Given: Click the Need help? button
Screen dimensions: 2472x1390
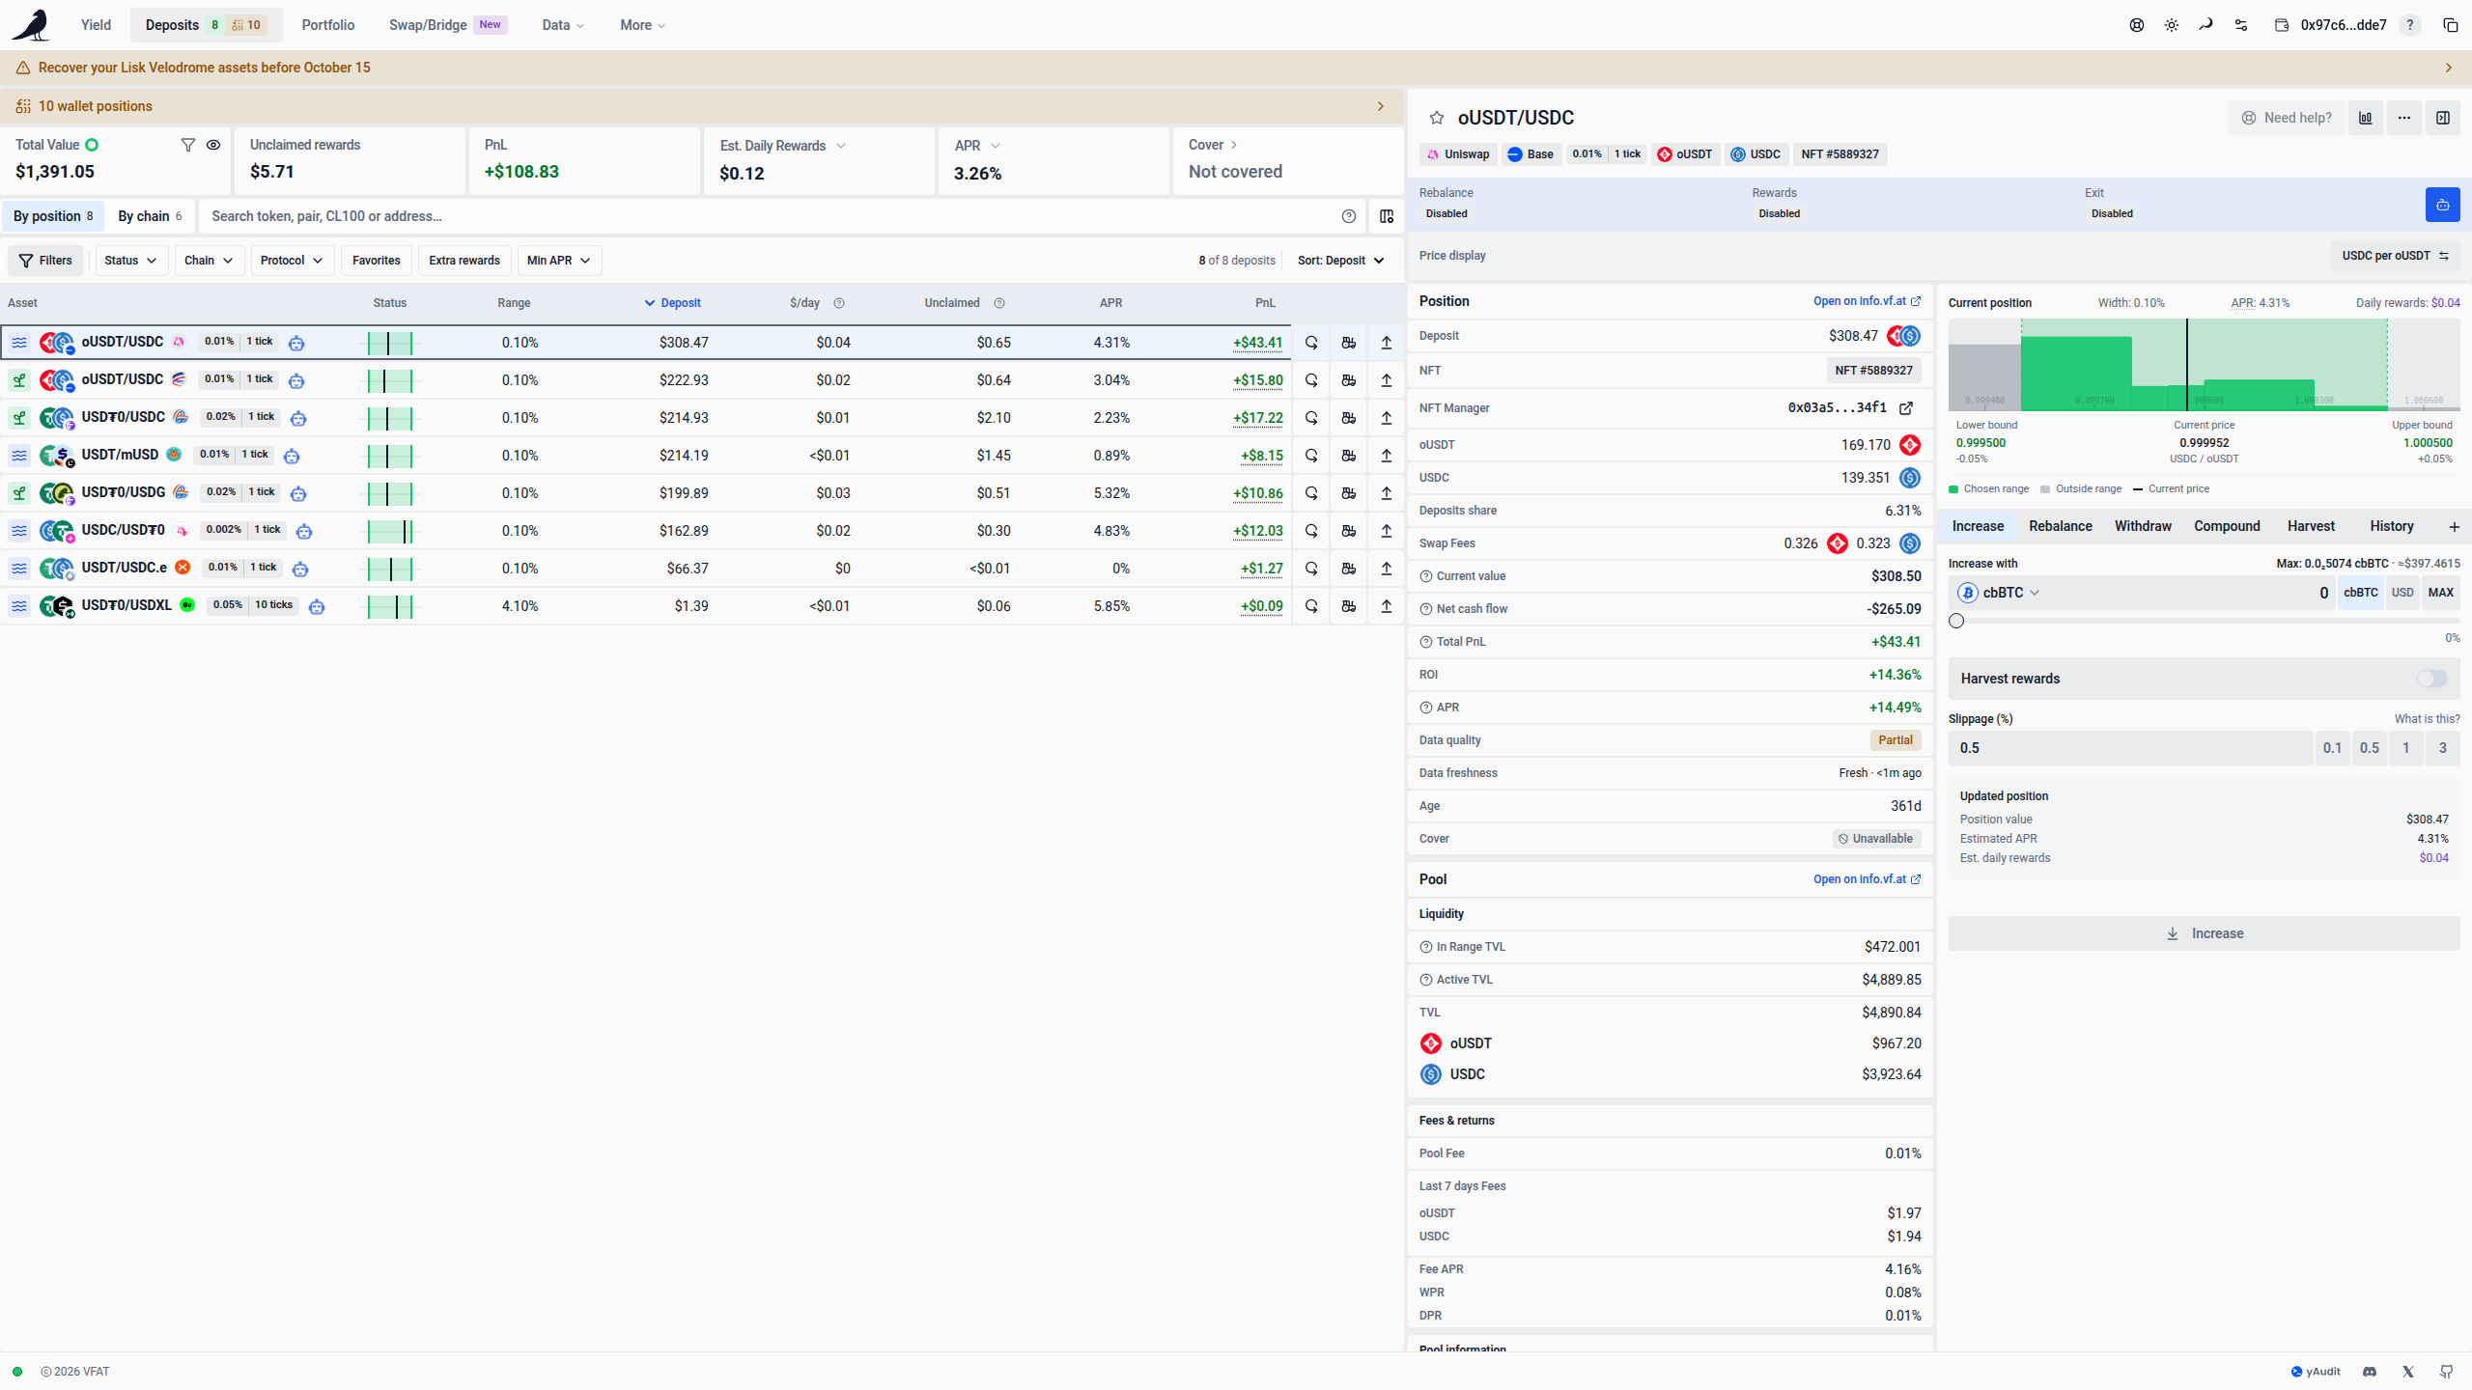Looking at the screenshot, I should [2286, 118].
